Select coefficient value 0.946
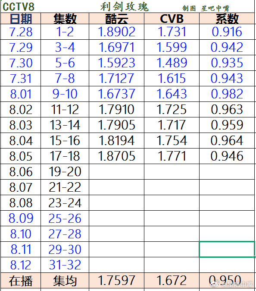Image resolution: width=256 pixels, height=291 pixels. 227,156
